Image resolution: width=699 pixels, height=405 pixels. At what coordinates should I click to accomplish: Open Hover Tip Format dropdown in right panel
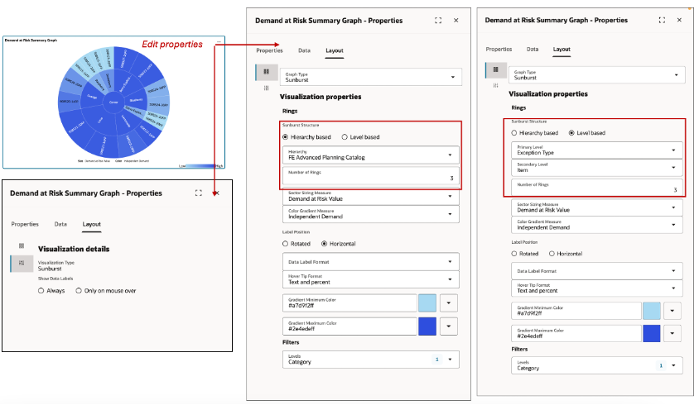pos(597,288)
